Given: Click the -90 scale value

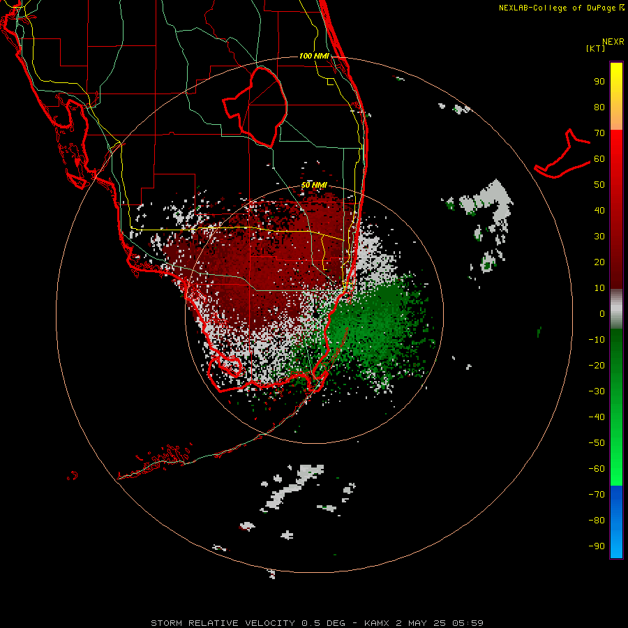Looking at the screenshot, I should 597,546.
